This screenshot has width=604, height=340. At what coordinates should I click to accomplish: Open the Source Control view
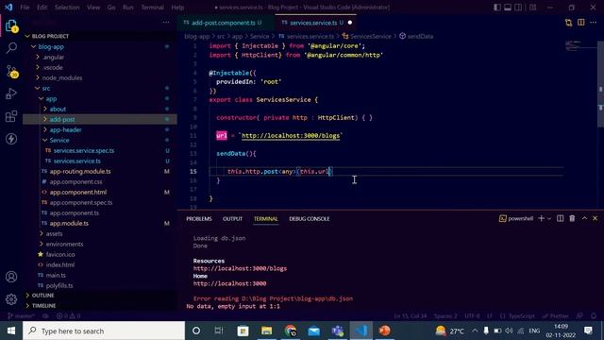[x=11, y=72]
